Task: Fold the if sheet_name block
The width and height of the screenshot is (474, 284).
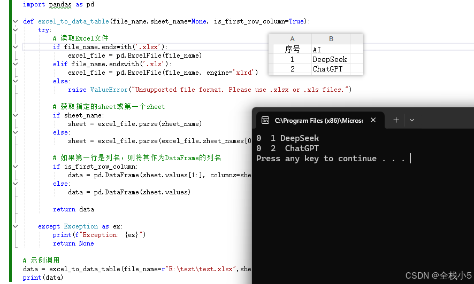Action: pos(15,115)
